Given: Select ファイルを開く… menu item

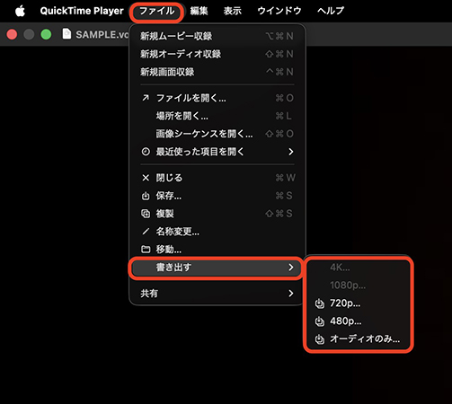Looking at the screenshot, I should [x=217, y=98].
